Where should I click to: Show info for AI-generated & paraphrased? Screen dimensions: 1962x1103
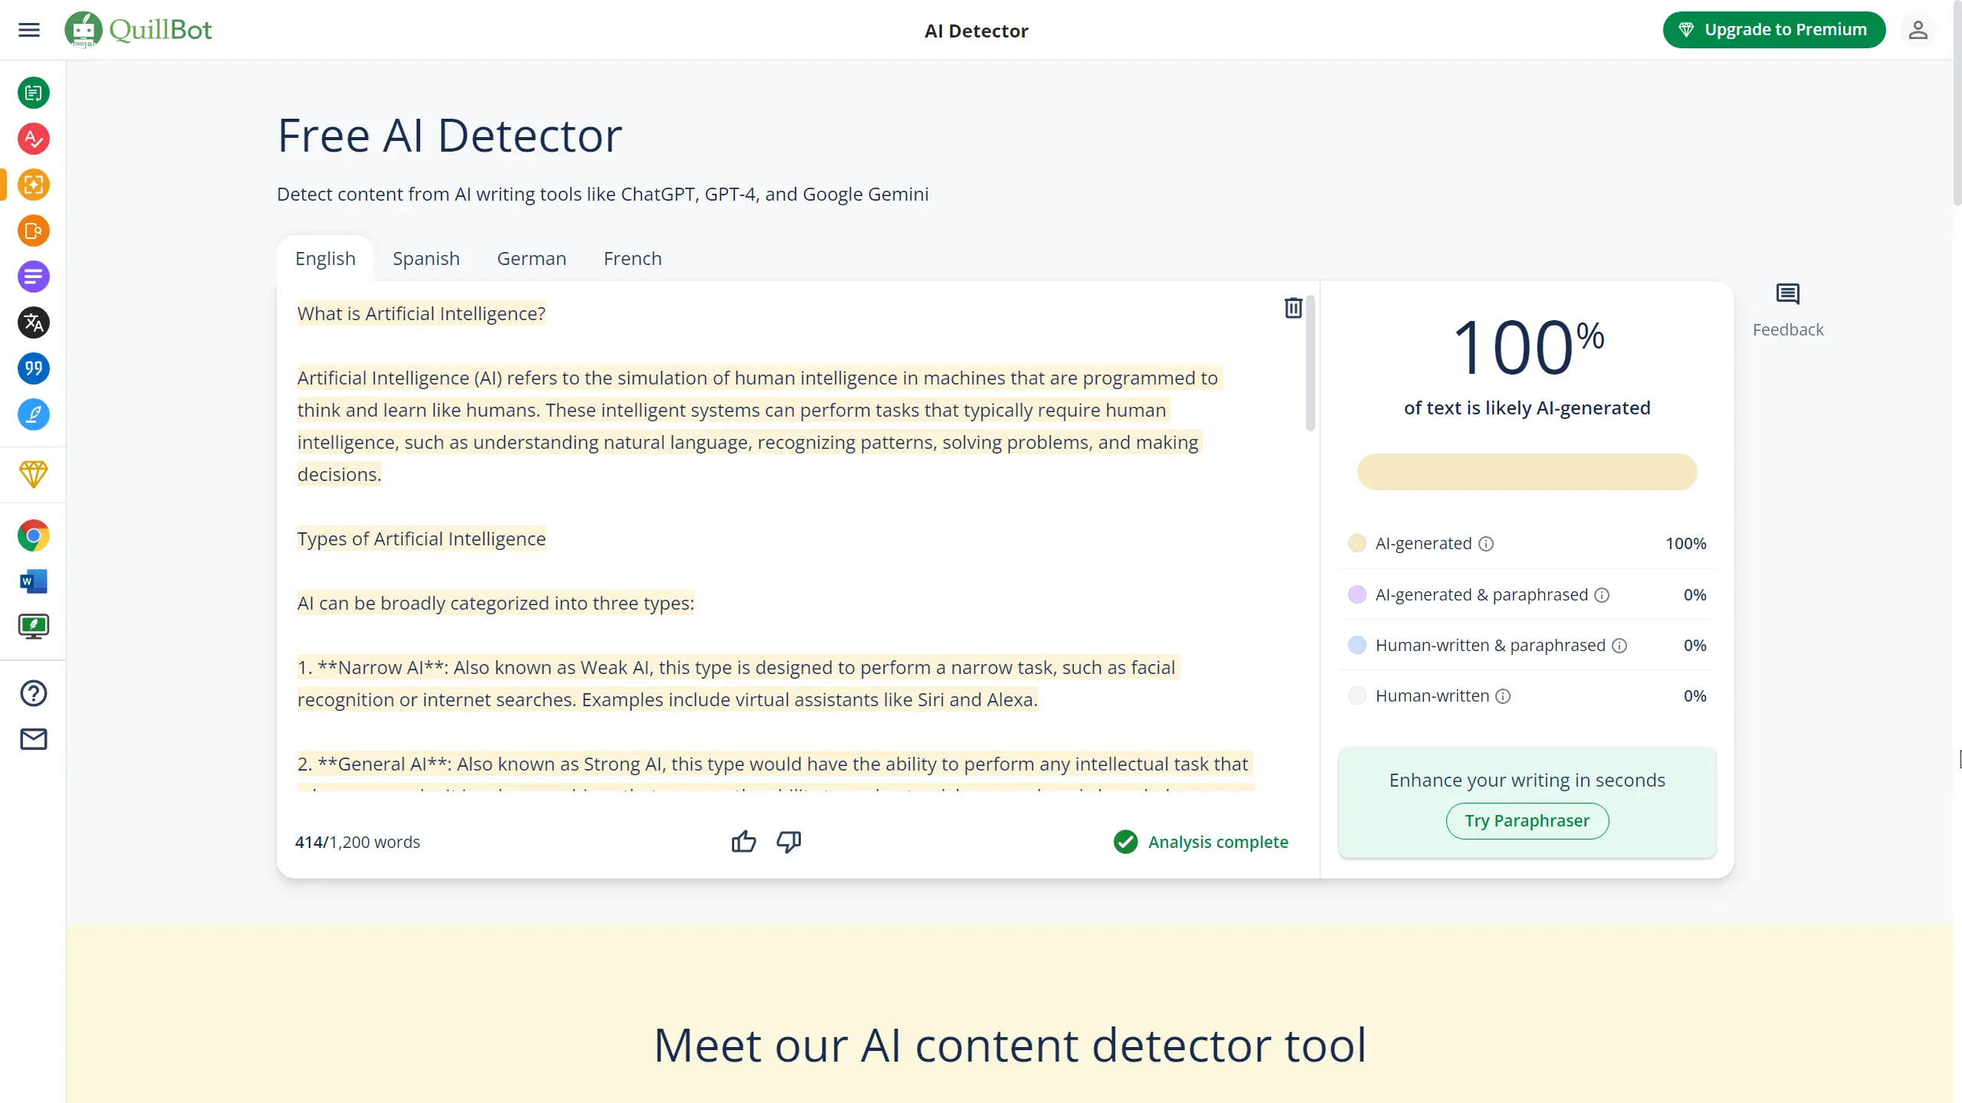point(1602,595)
